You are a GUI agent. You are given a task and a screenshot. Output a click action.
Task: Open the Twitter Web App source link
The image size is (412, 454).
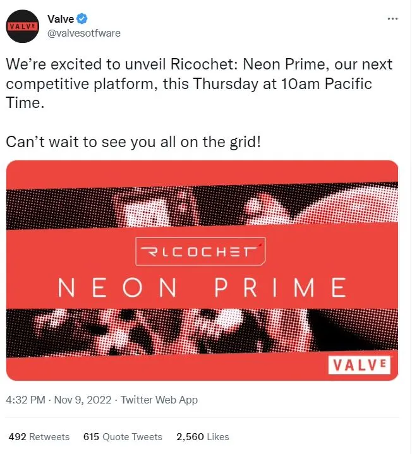pos(159,400)
